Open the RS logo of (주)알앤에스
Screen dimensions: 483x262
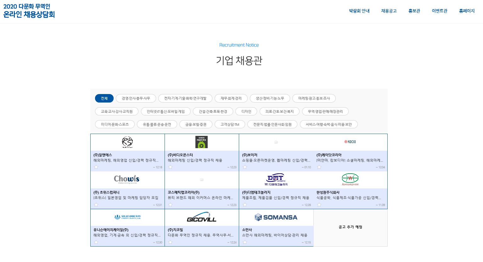[127, 142]
